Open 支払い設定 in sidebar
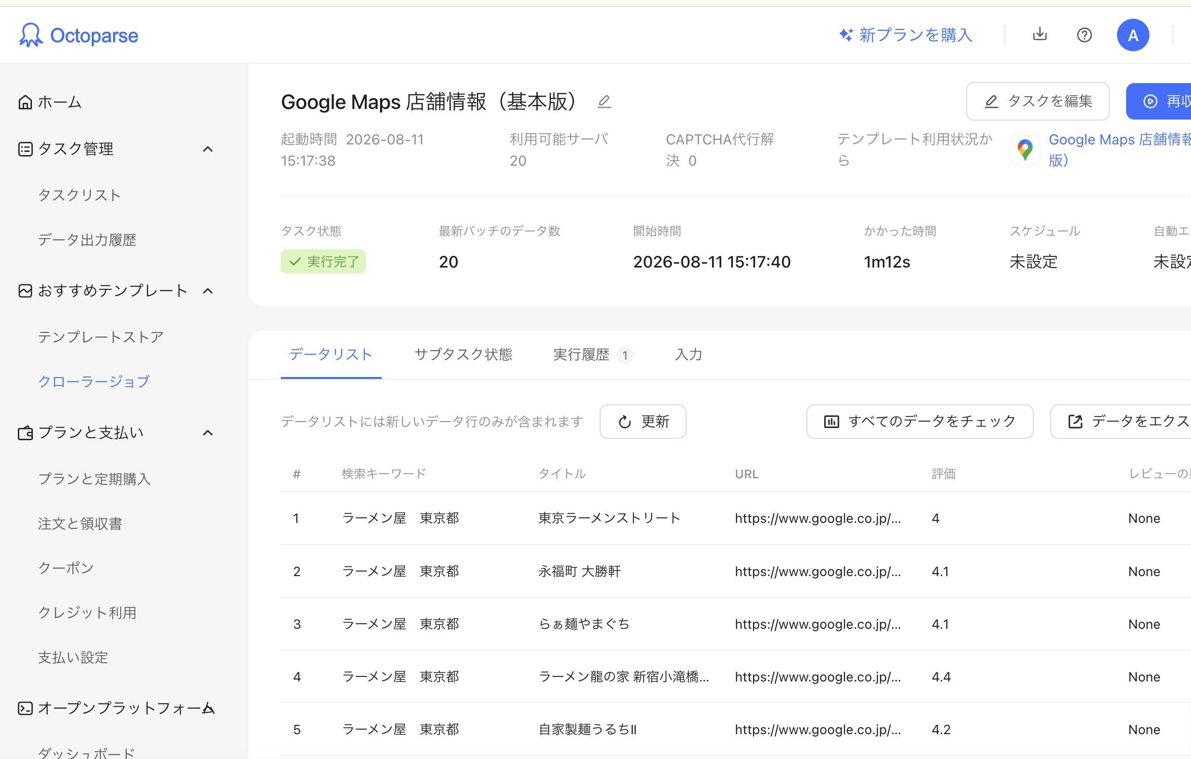The image size is (1191, 759). [x=73, y=658]
